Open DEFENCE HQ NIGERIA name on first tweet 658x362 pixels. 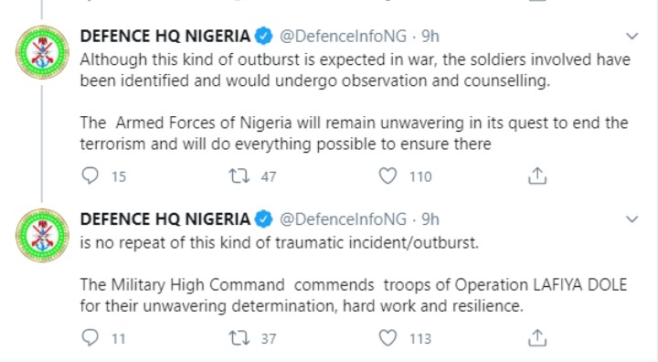(165, 37)
